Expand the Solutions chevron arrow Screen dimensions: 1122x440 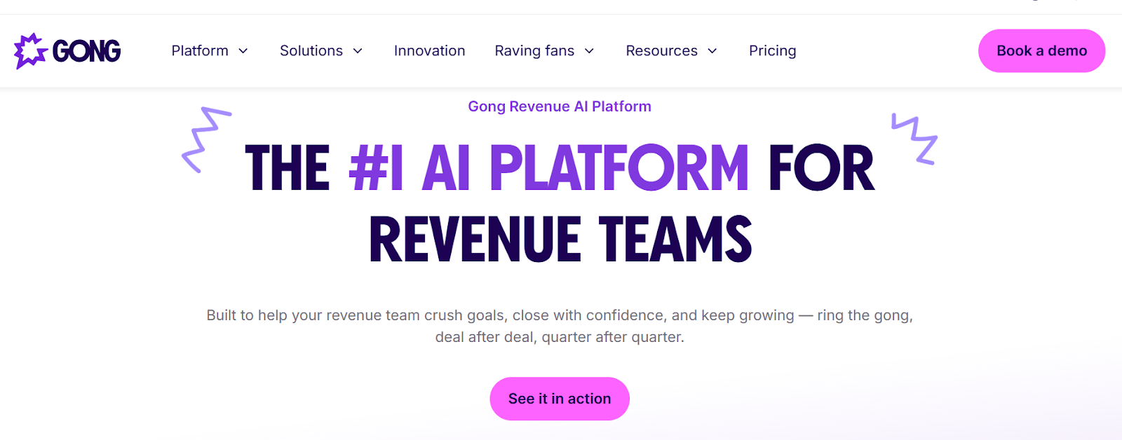358,51
